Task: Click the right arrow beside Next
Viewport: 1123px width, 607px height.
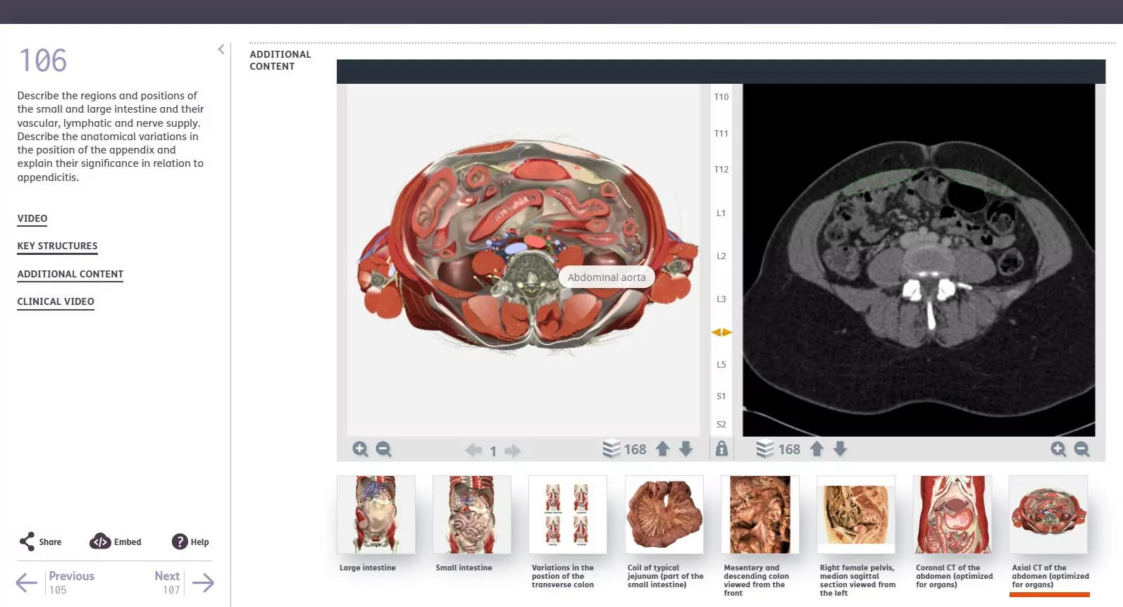Action: (x=203, y=582)
